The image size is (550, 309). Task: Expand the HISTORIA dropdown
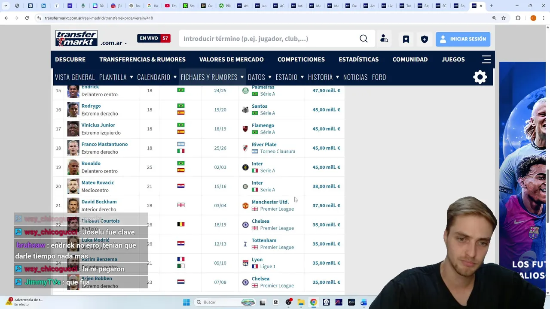tap(337, 77)
